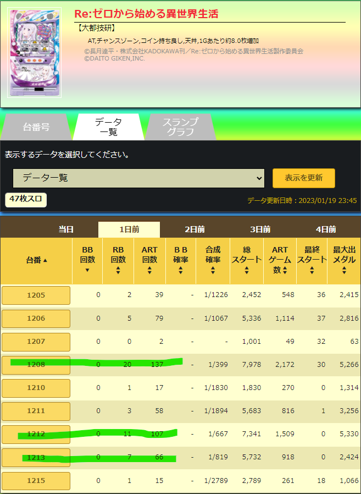
Task: Click the 【大都技研】 maker label
Action: coord(96,29)
